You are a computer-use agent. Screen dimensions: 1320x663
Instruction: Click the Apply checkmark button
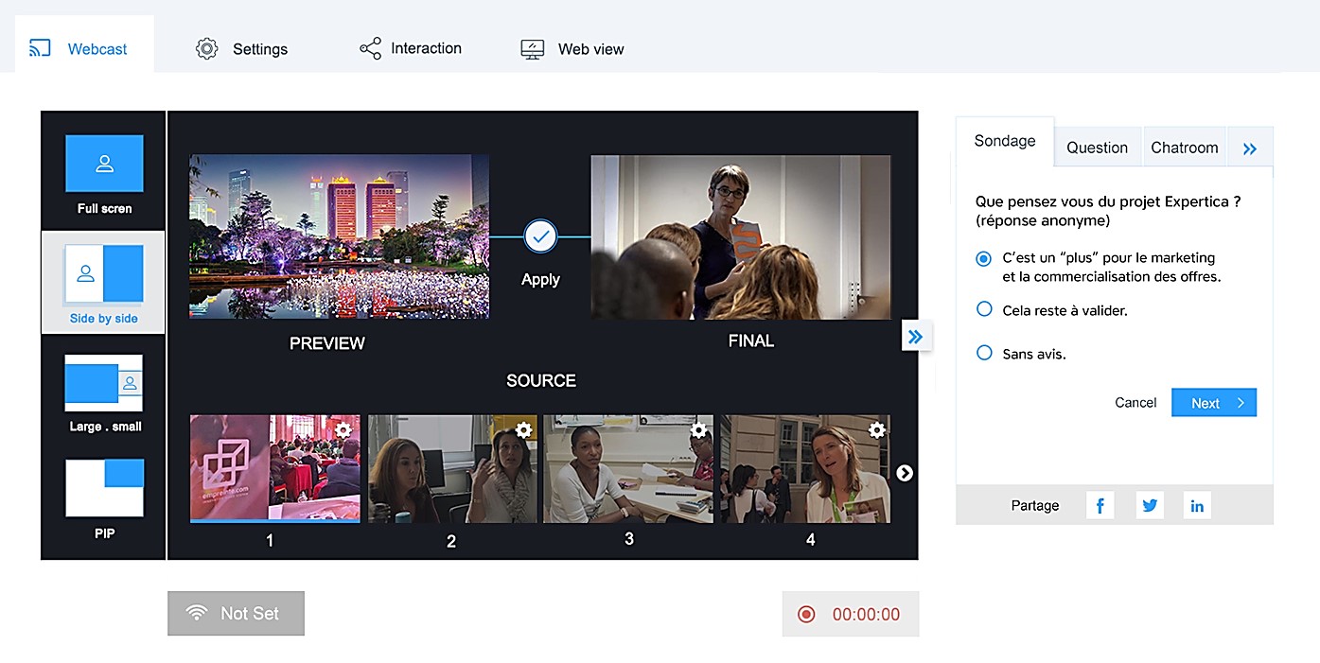(x=540, y=236)
